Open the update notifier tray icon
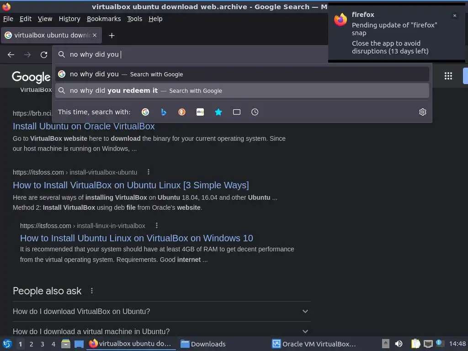 click(440, 343)
